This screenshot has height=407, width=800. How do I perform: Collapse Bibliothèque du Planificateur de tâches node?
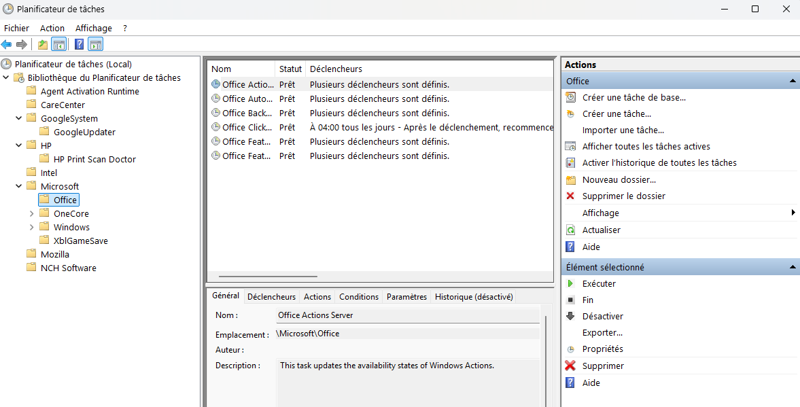click(x=5, y=77)
